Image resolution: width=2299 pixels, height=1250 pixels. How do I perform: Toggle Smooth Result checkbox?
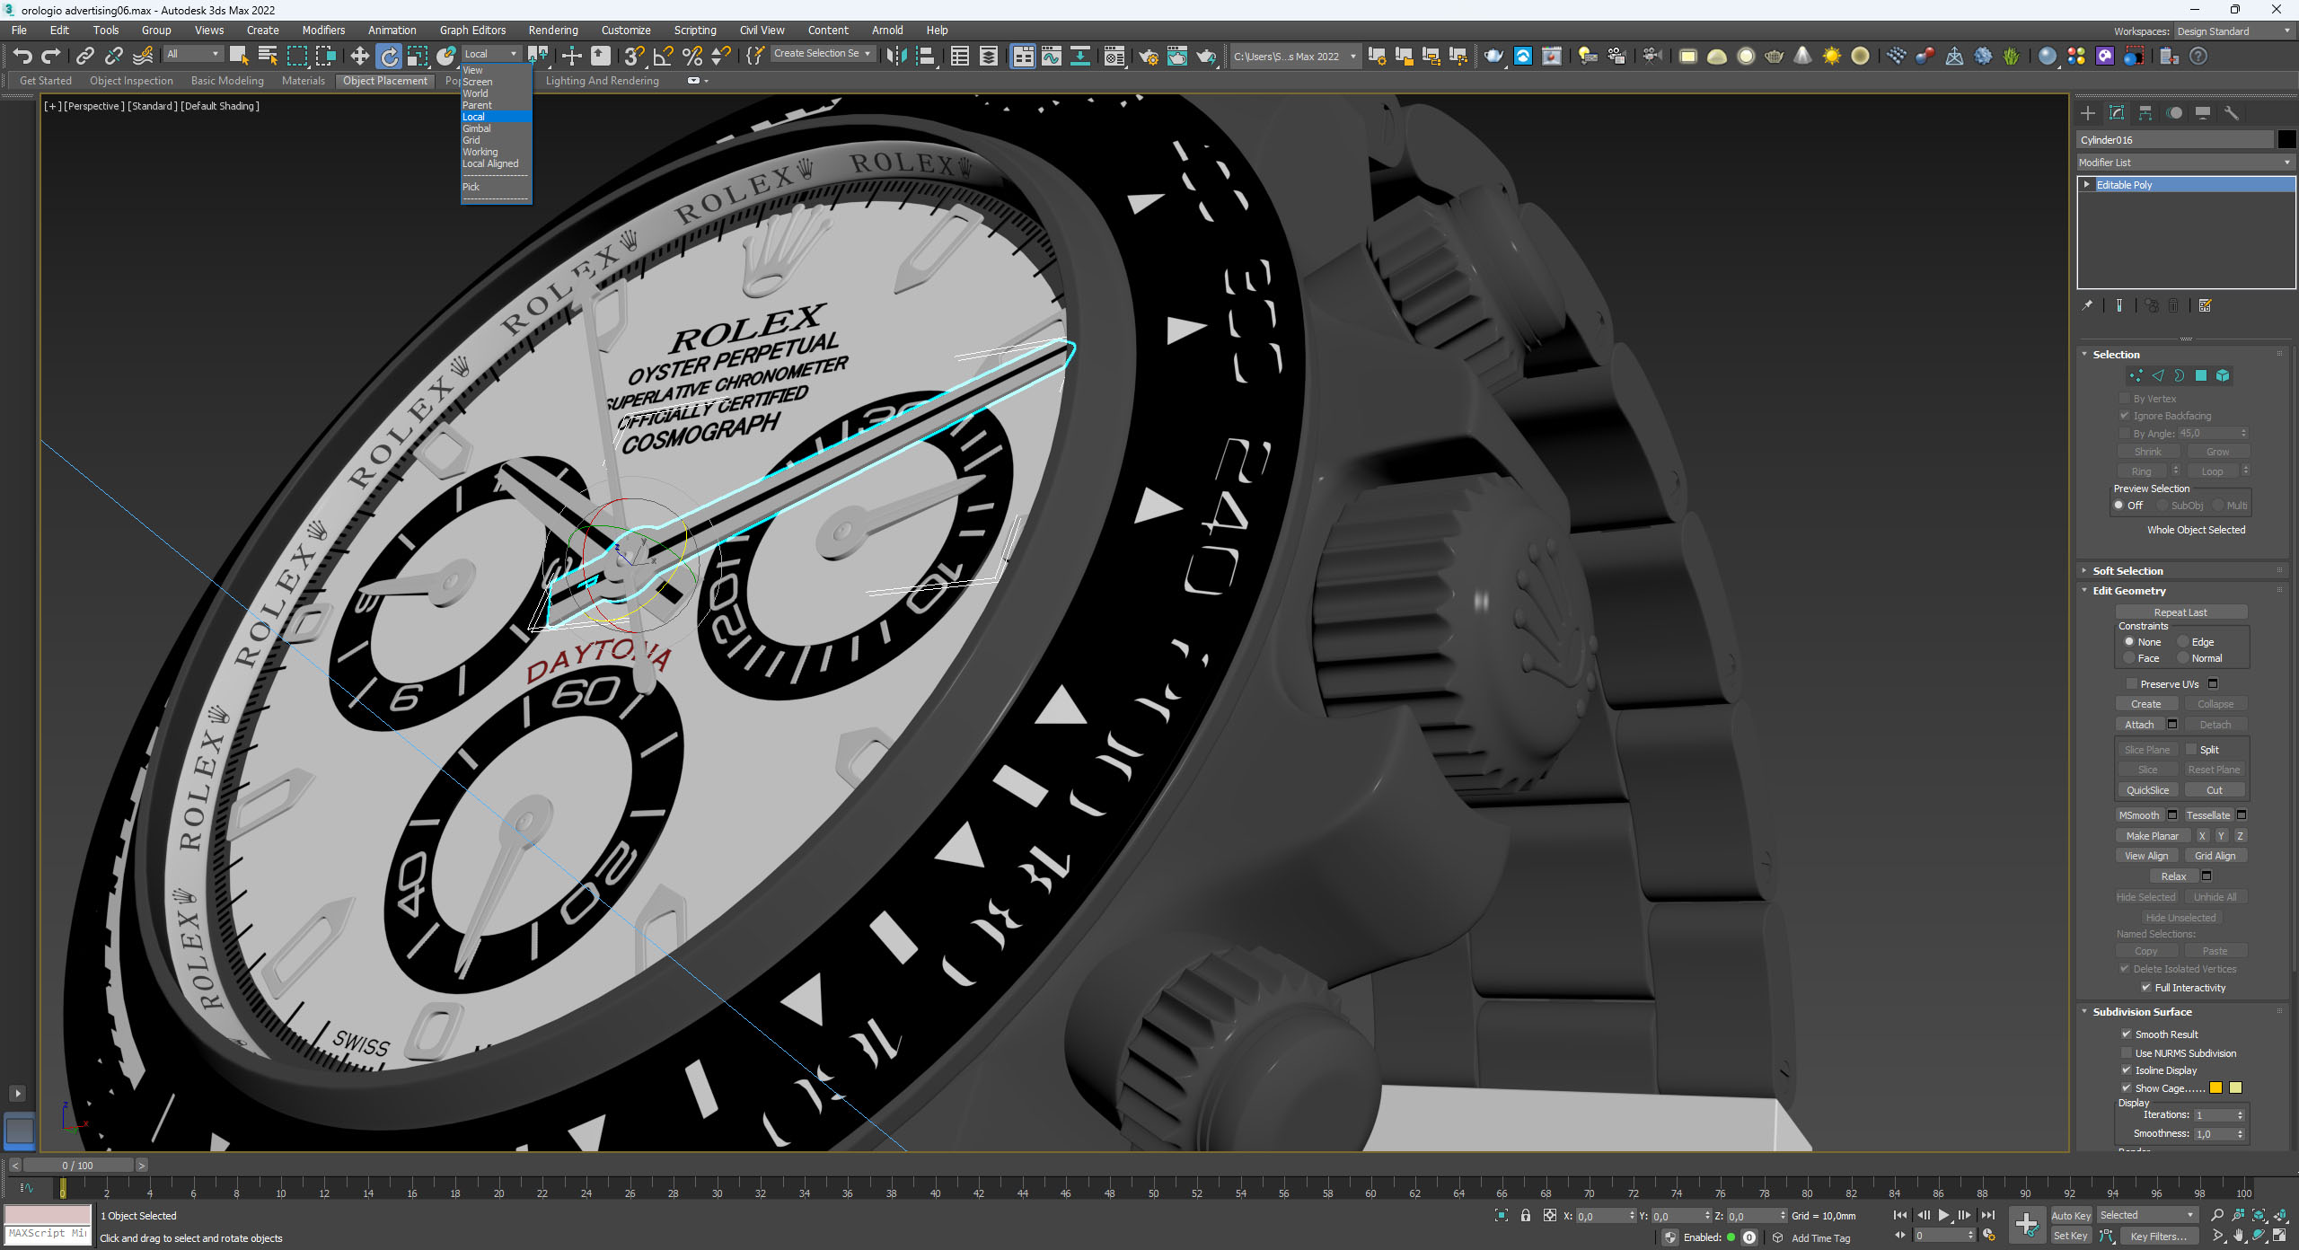pyautogui.click(x=2127, y=1034)
